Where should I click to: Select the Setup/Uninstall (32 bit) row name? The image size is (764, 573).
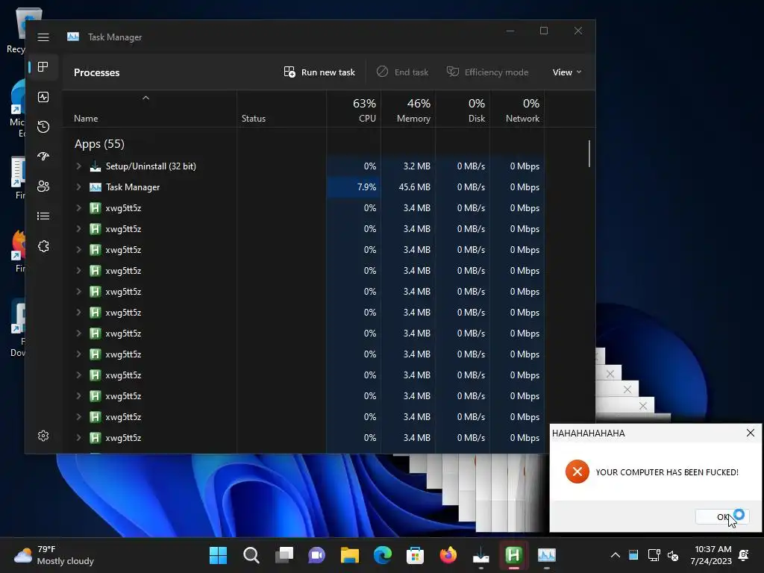click(151, 166)
